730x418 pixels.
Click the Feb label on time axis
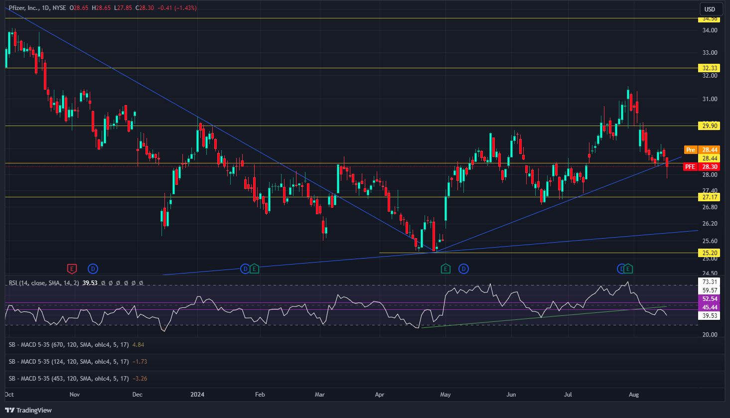pyautogui.click(x=260, y=395)
